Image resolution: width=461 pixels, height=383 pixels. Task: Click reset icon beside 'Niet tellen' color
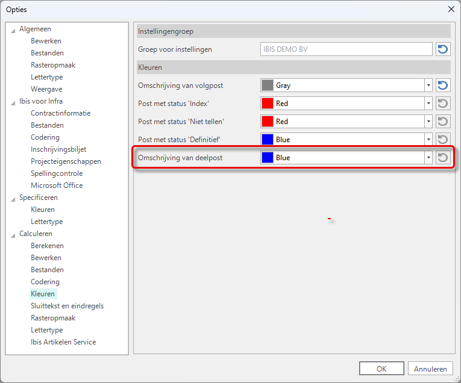[x=443, y=122]
